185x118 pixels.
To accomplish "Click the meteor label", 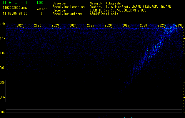I will tap(42, 9).
